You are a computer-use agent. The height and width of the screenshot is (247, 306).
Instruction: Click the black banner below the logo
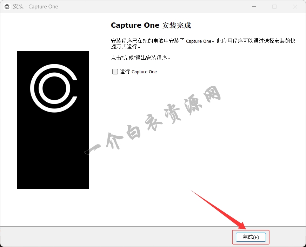(53, 158)
